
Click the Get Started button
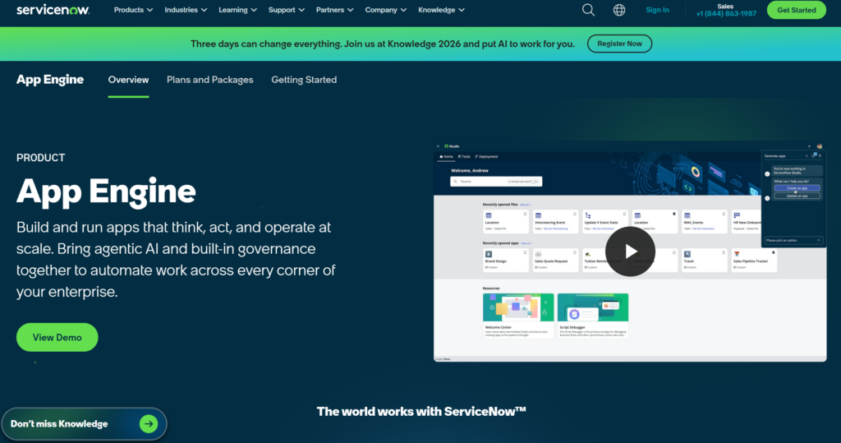pos(796,10)
